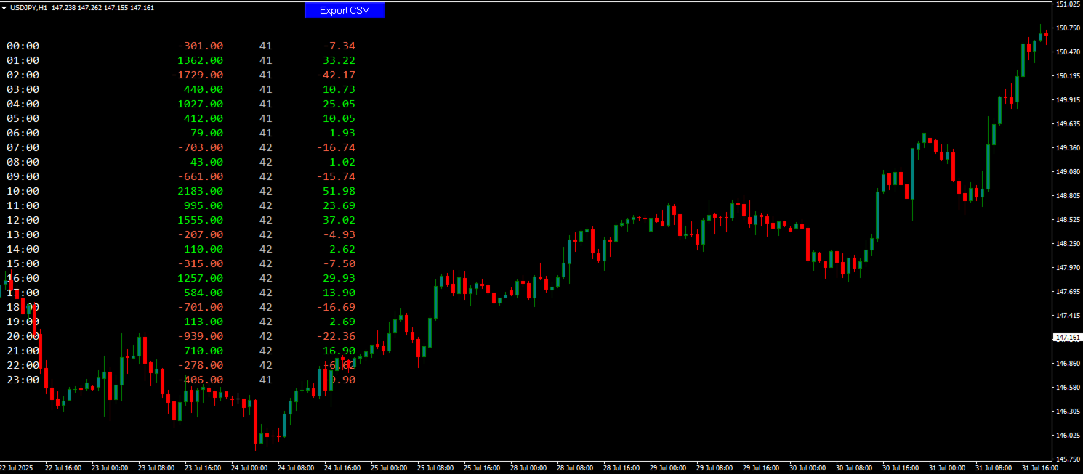Select the 08:00 hour row label
This screenshot has width=1083, height=474.
tap(23, 162)
